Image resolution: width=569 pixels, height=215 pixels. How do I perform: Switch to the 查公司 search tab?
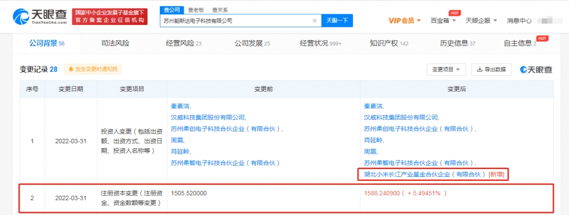[172, 10]
